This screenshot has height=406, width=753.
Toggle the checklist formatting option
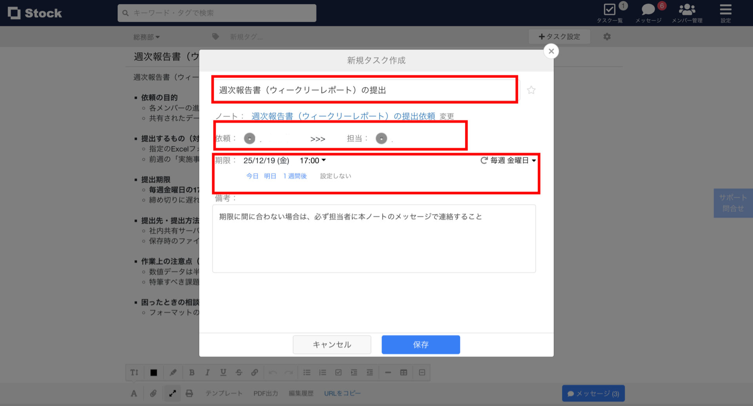coord(338,372)
